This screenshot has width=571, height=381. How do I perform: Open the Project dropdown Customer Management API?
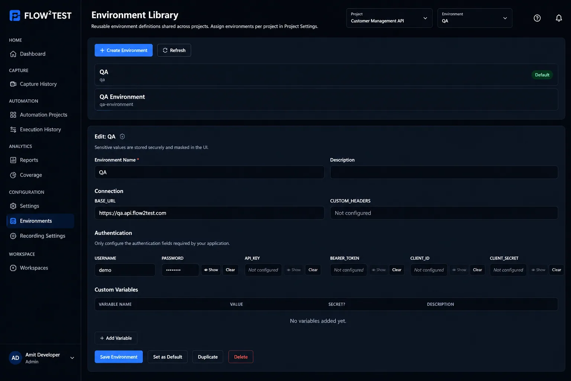click(389, 18)
